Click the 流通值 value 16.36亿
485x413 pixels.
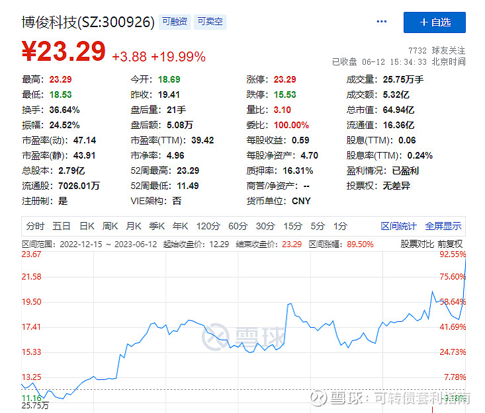(x=398, y=125)
